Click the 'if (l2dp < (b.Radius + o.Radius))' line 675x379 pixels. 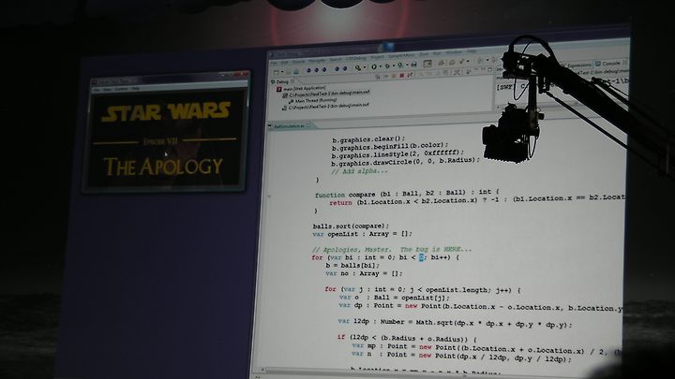(407, 338)
